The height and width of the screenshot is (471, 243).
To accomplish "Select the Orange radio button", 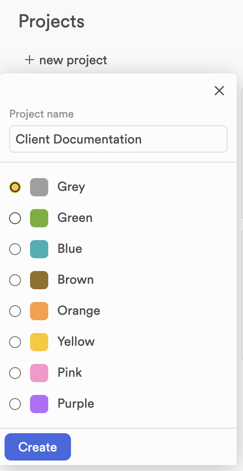I will [x=15, y=311].
